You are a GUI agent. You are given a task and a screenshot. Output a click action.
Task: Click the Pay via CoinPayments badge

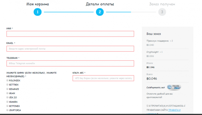click(174, 87)
